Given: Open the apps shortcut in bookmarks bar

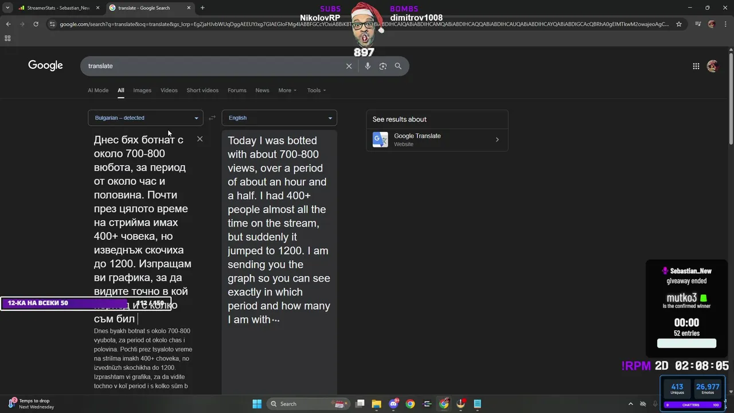Looking at the screenshot, I should click(7, 38).
